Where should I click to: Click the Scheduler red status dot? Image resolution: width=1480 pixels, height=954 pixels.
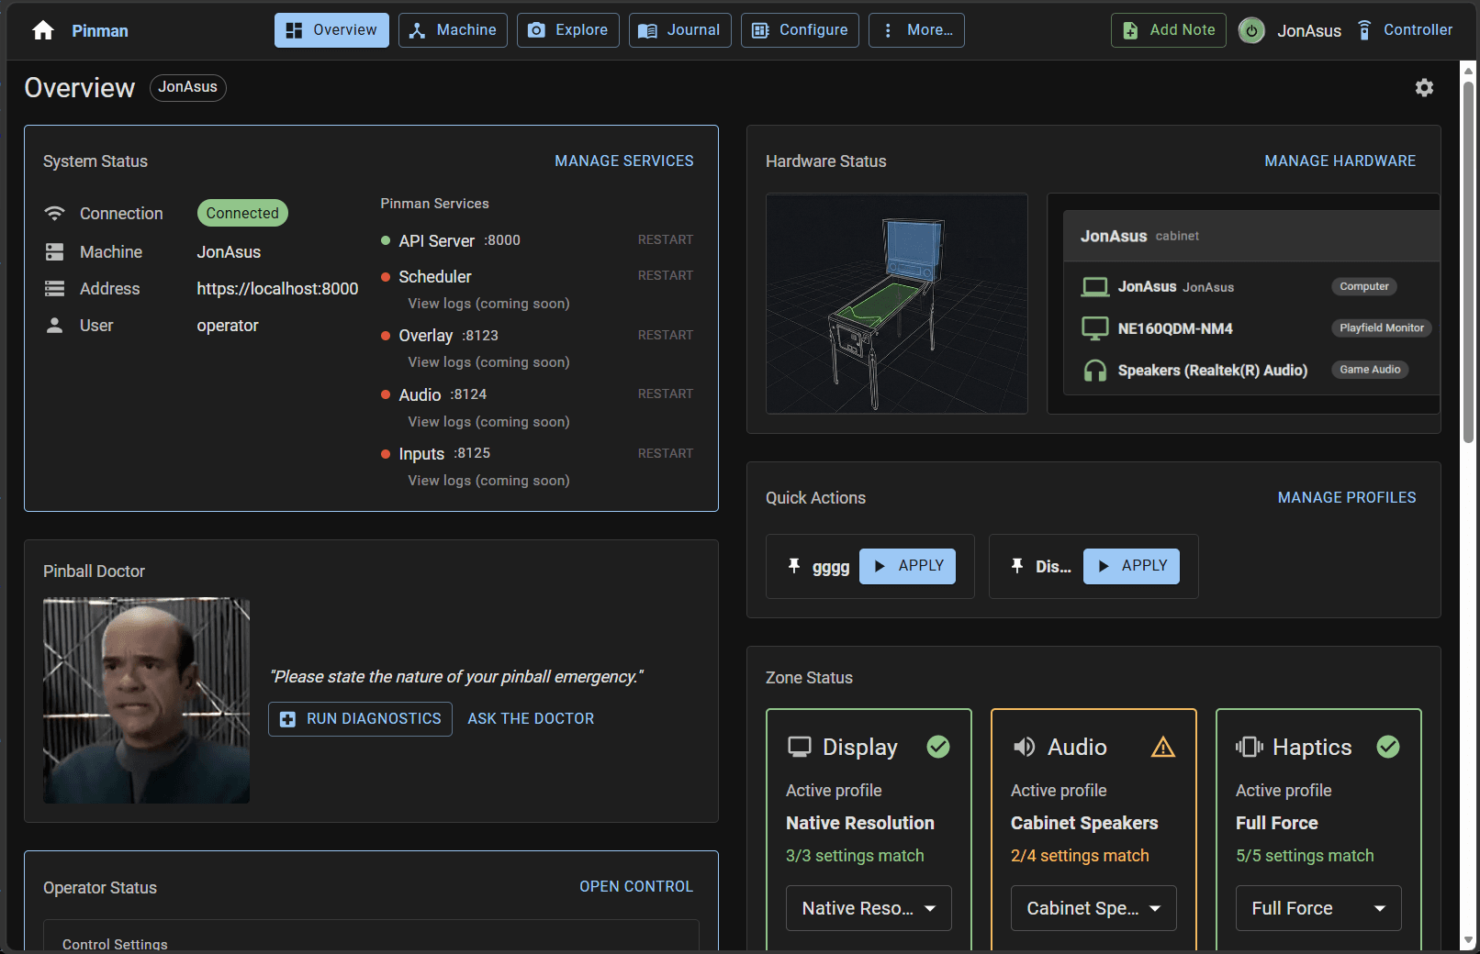[x=386, y=277]
